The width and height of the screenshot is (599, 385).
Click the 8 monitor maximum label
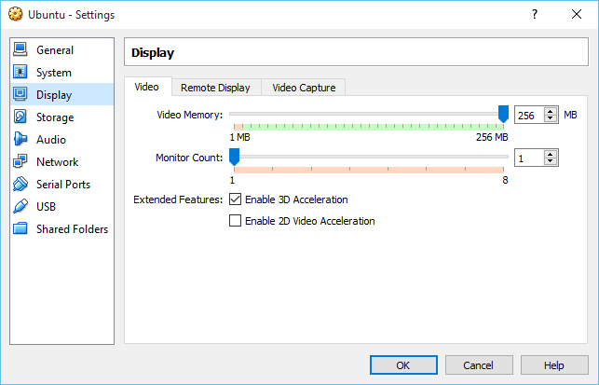[x=505, y=180]
